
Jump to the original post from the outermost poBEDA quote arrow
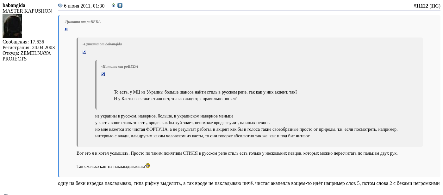pyautogui.click(x=66, y=30)
